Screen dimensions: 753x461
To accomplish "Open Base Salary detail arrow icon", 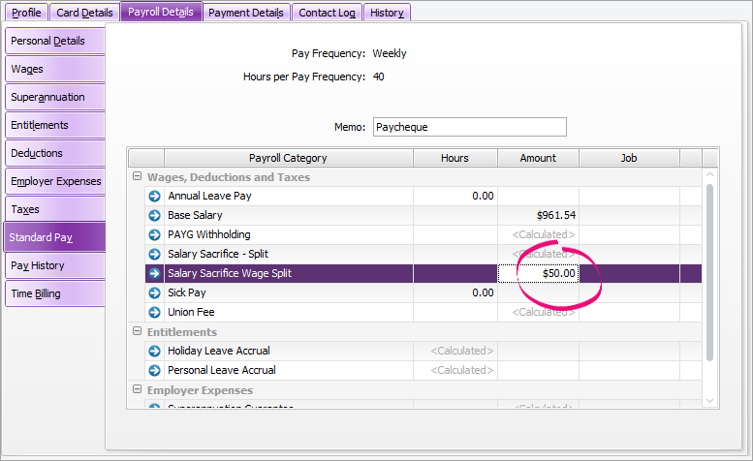I will [154, 215].
